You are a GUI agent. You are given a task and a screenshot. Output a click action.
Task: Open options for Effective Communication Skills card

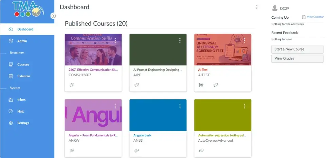115,40
